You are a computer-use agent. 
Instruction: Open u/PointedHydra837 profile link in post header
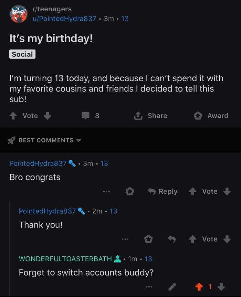pos(64,19)
